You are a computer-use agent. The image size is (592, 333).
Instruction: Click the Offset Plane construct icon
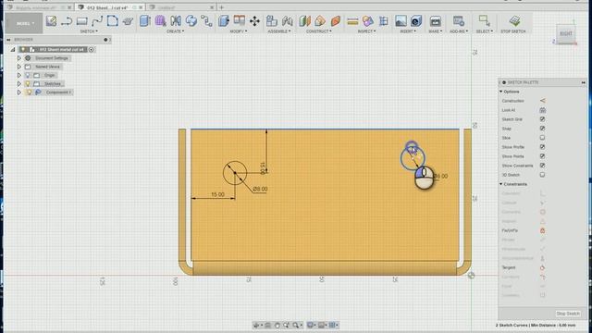click(304, 20)
